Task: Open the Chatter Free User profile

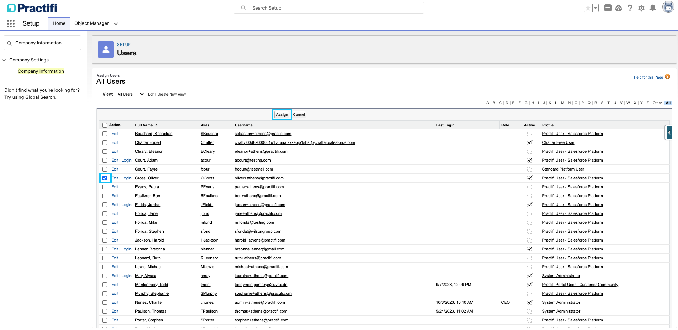Action: 558,142
